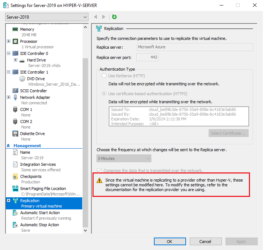
Task: Click the Name setting icon
Action: (15, 152)
